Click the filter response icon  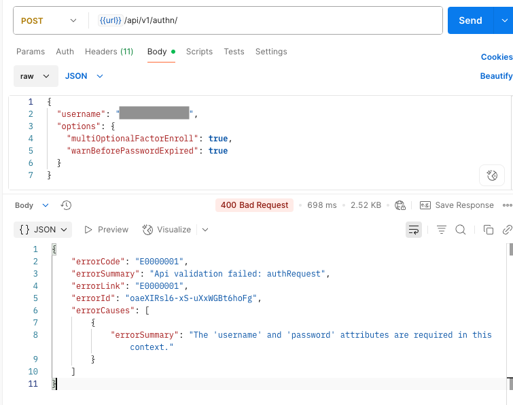442,230
